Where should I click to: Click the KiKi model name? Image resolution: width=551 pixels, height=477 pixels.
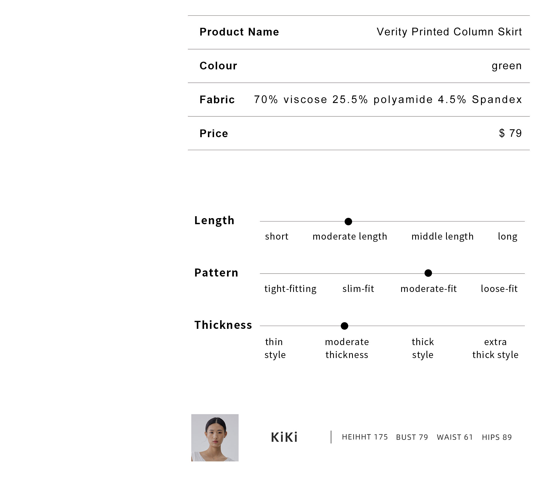pyautogui.click(x=284, y=437)
